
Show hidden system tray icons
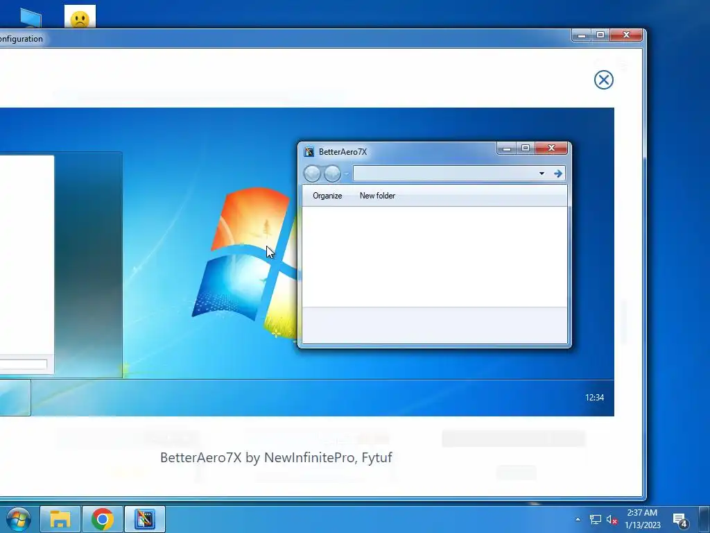point(578,519)
